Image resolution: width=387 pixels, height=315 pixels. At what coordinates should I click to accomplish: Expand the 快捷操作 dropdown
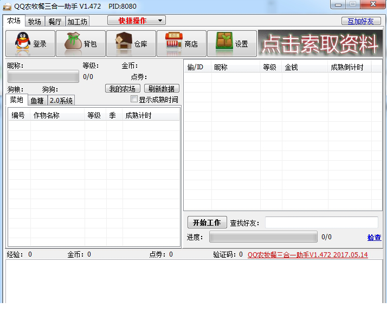tap(137, 20)
